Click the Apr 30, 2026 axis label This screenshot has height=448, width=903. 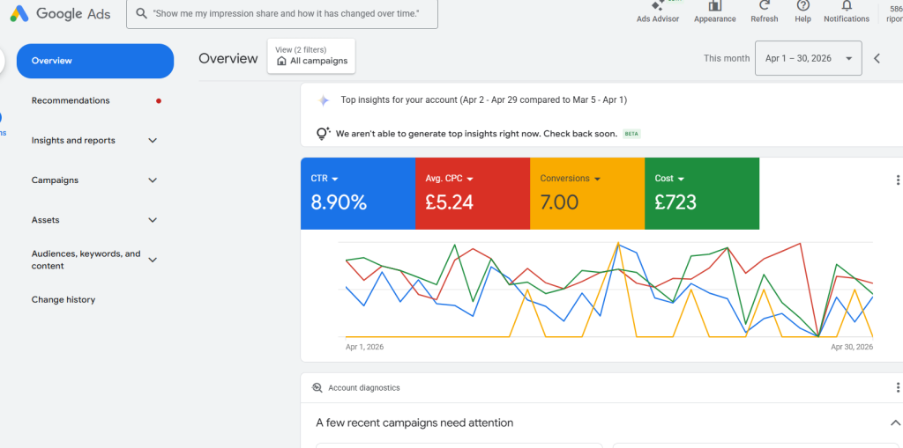pos(852,348)
